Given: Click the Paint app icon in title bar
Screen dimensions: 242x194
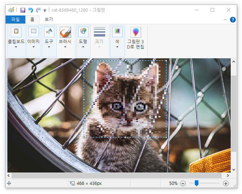Looking at the screenshot, I should [11, 10].
